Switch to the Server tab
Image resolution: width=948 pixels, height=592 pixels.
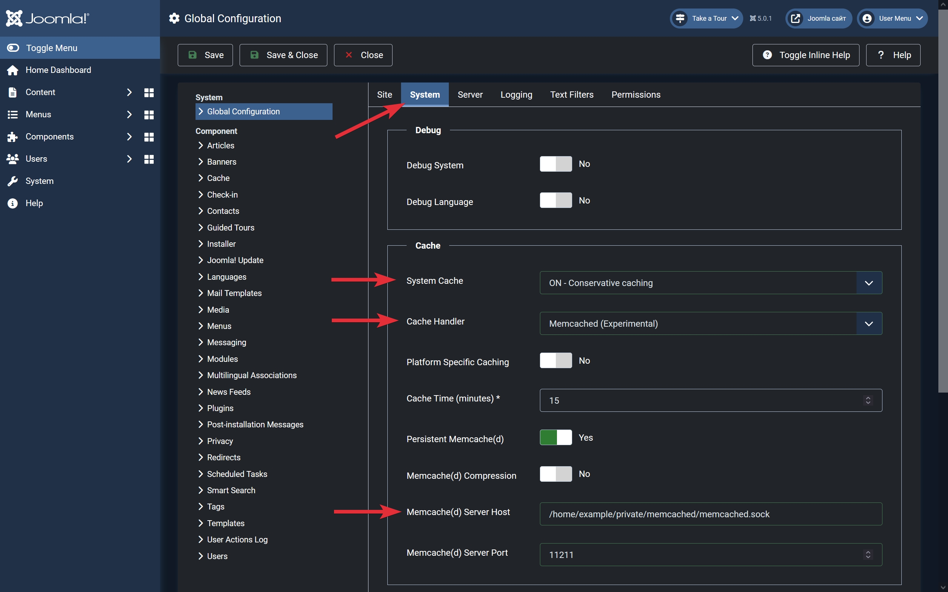(470, 94)
